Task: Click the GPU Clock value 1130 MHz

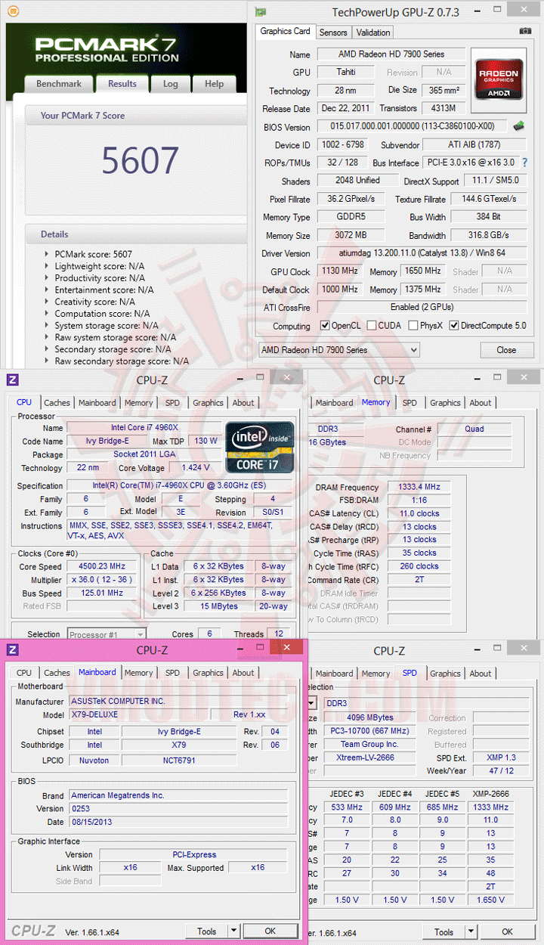Action: point(340,271)
